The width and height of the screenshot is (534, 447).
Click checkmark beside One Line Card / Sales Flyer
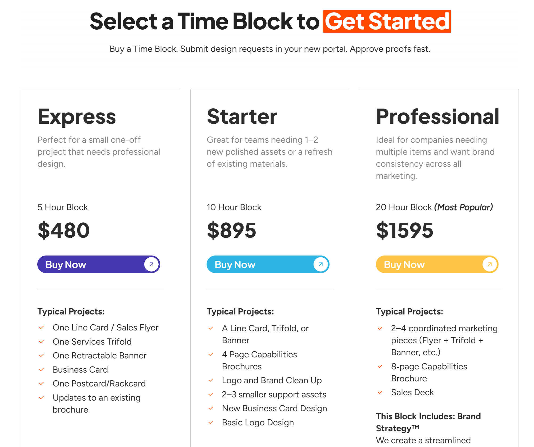pos(42,328)
